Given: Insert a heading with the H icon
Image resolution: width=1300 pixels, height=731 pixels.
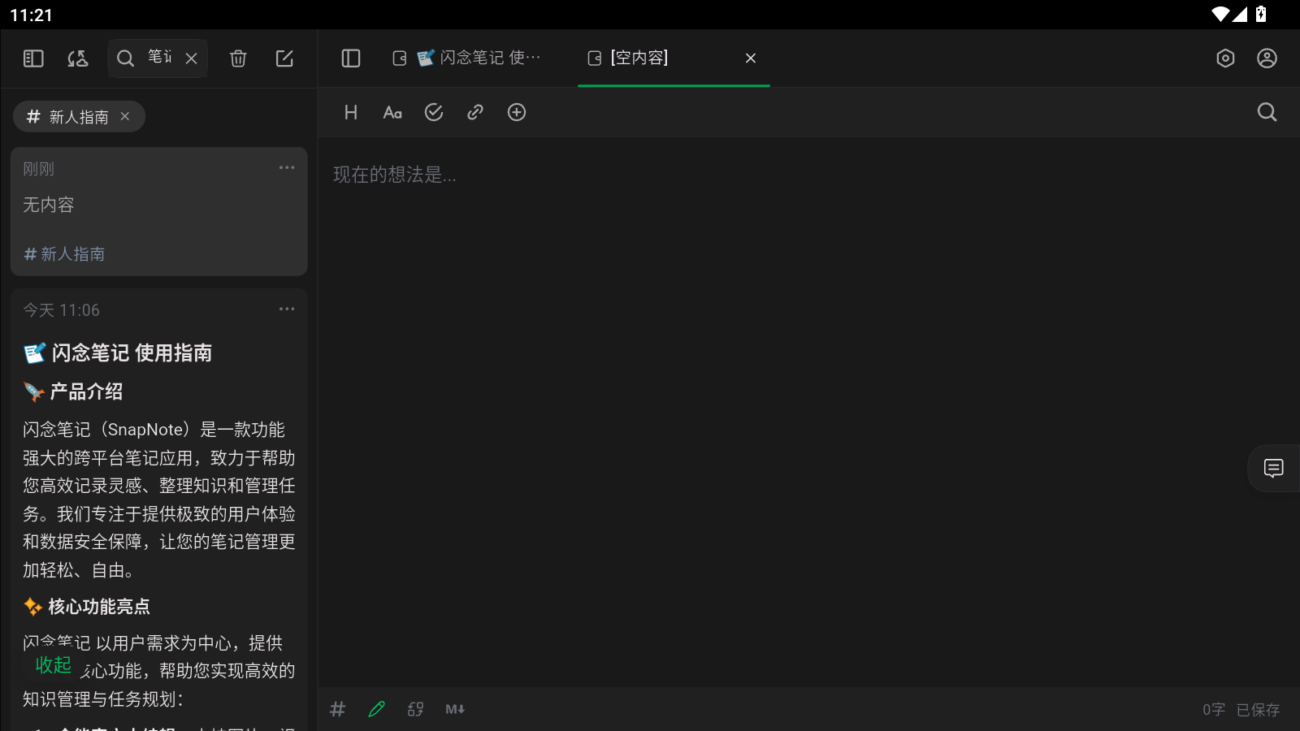Looking at the screenshot, I should [350, 112].
